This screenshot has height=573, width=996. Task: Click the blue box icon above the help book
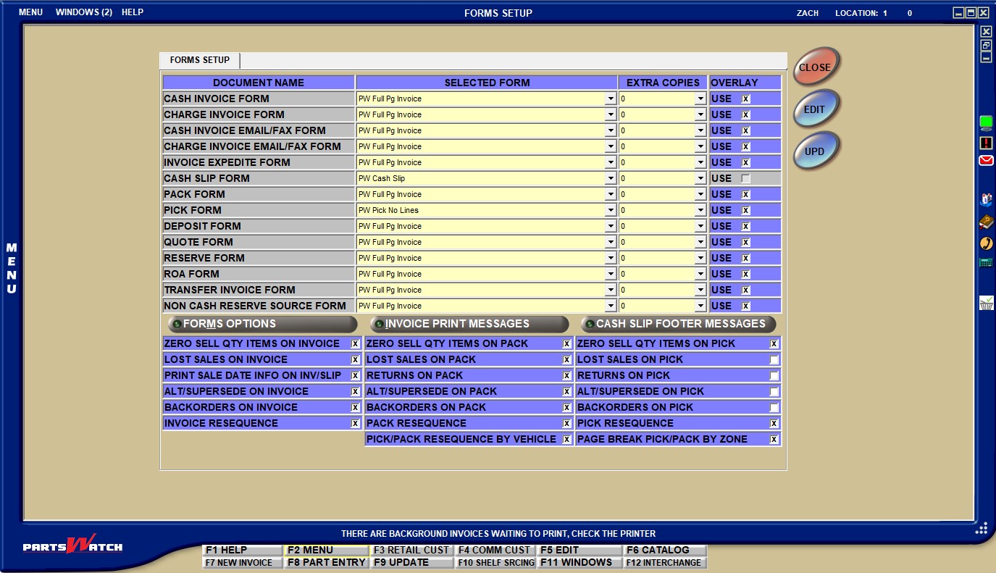(986, 200)
